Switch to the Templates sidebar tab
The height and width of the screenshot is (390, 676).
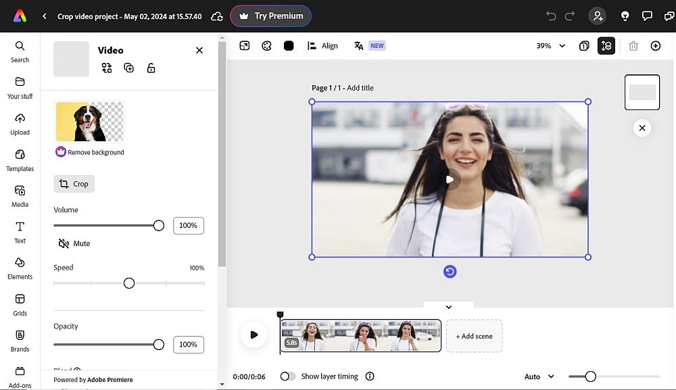tap(20, 159)
